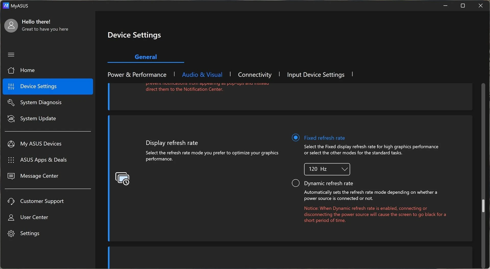Open the user profile avatar
Image resolution: width=490 pixels, height=269 pixels.
pos(11,26)
